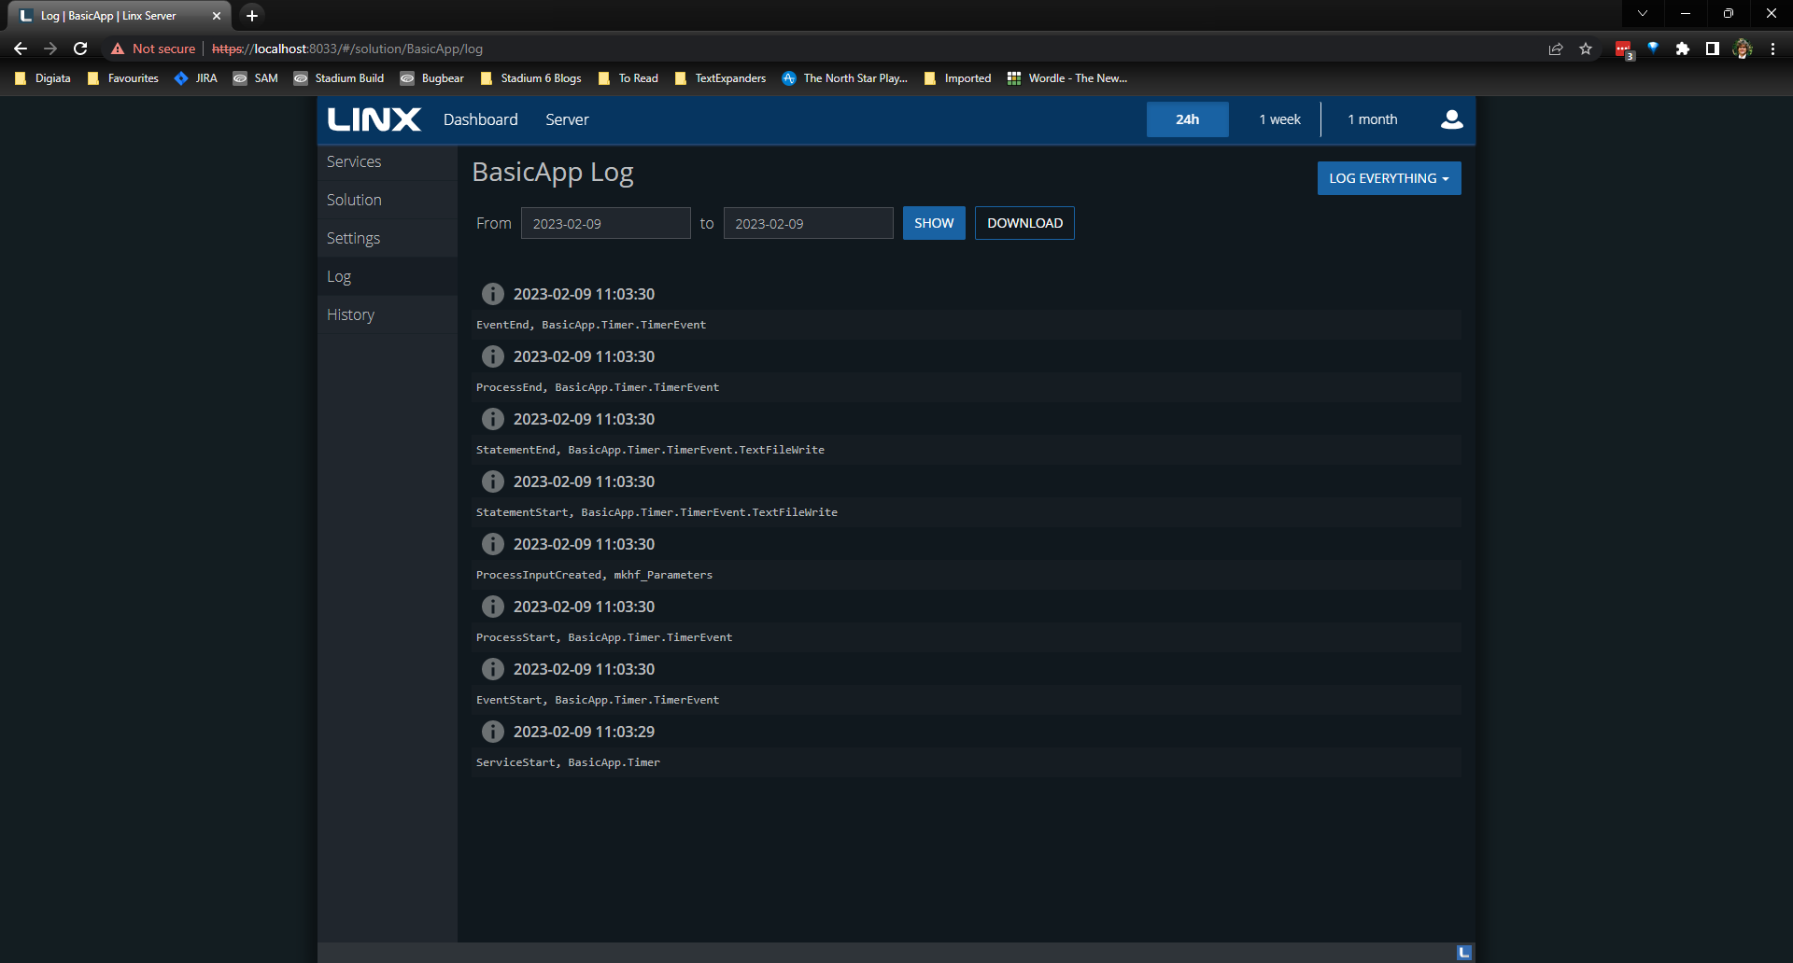
Task: Click info icon for ProcessEnd log entry
Action: click(x=493, y=356)
